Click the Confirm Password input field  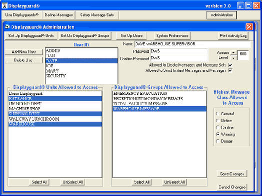pyautogui.click(x=179, y=58)
